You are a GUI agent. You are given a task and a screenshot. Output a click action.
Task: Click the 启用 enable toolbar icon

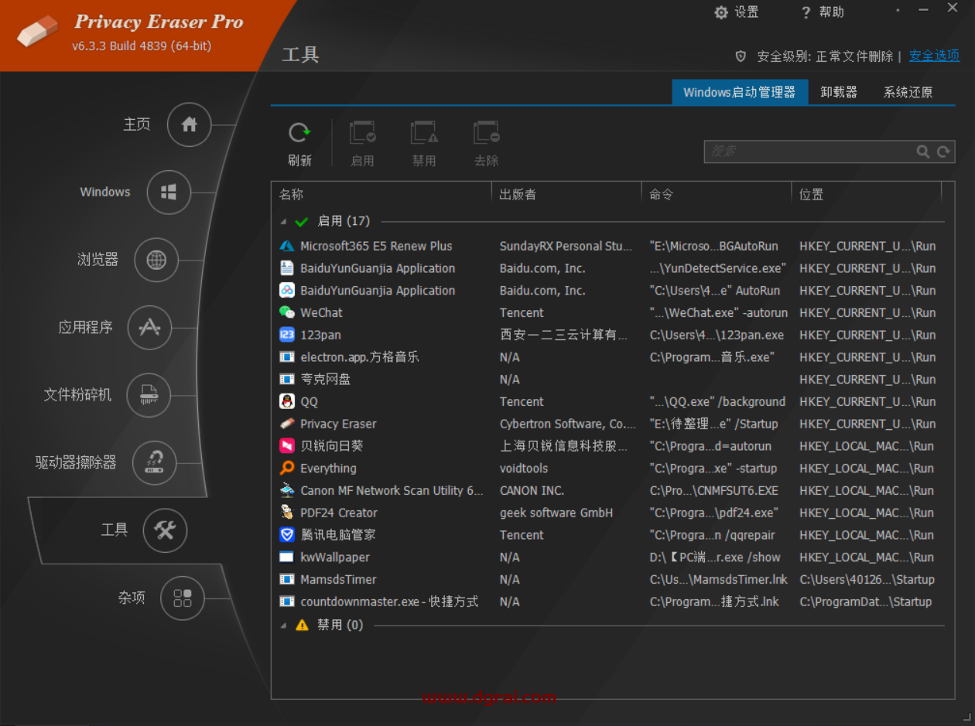362,133
